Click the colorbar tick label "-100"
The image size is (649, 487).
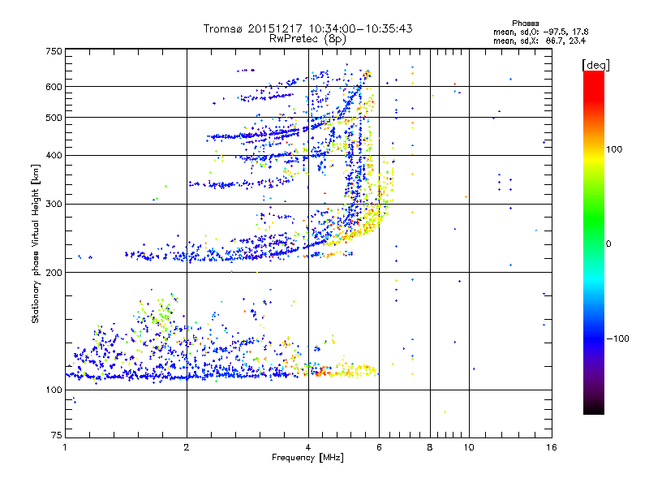click(x=618, y=338)
